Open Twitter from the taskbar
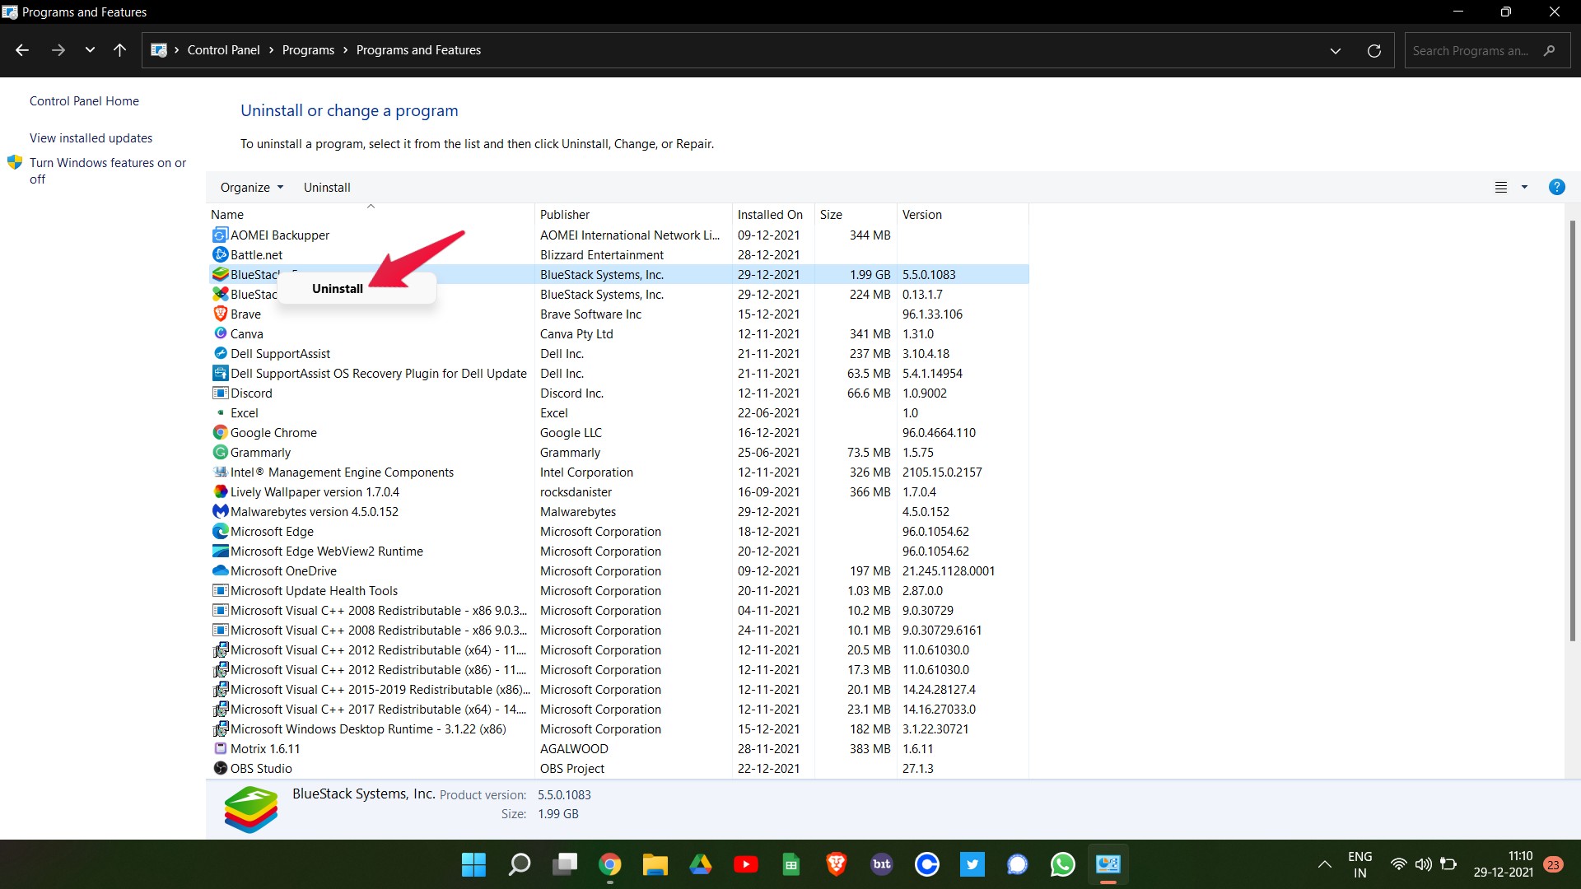Screen dimensions: 1581x889 pos(972,864)
